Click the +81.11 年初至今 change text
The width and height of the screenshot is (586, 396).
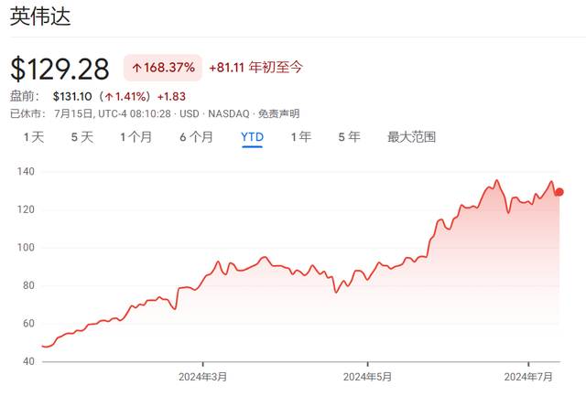255,68
